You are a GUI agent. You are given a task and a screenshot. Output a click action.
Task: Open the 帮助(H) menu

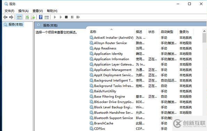52,11
